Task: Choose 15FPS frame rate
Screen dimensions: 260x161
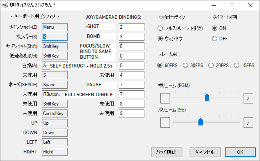Action: point(244,66)
